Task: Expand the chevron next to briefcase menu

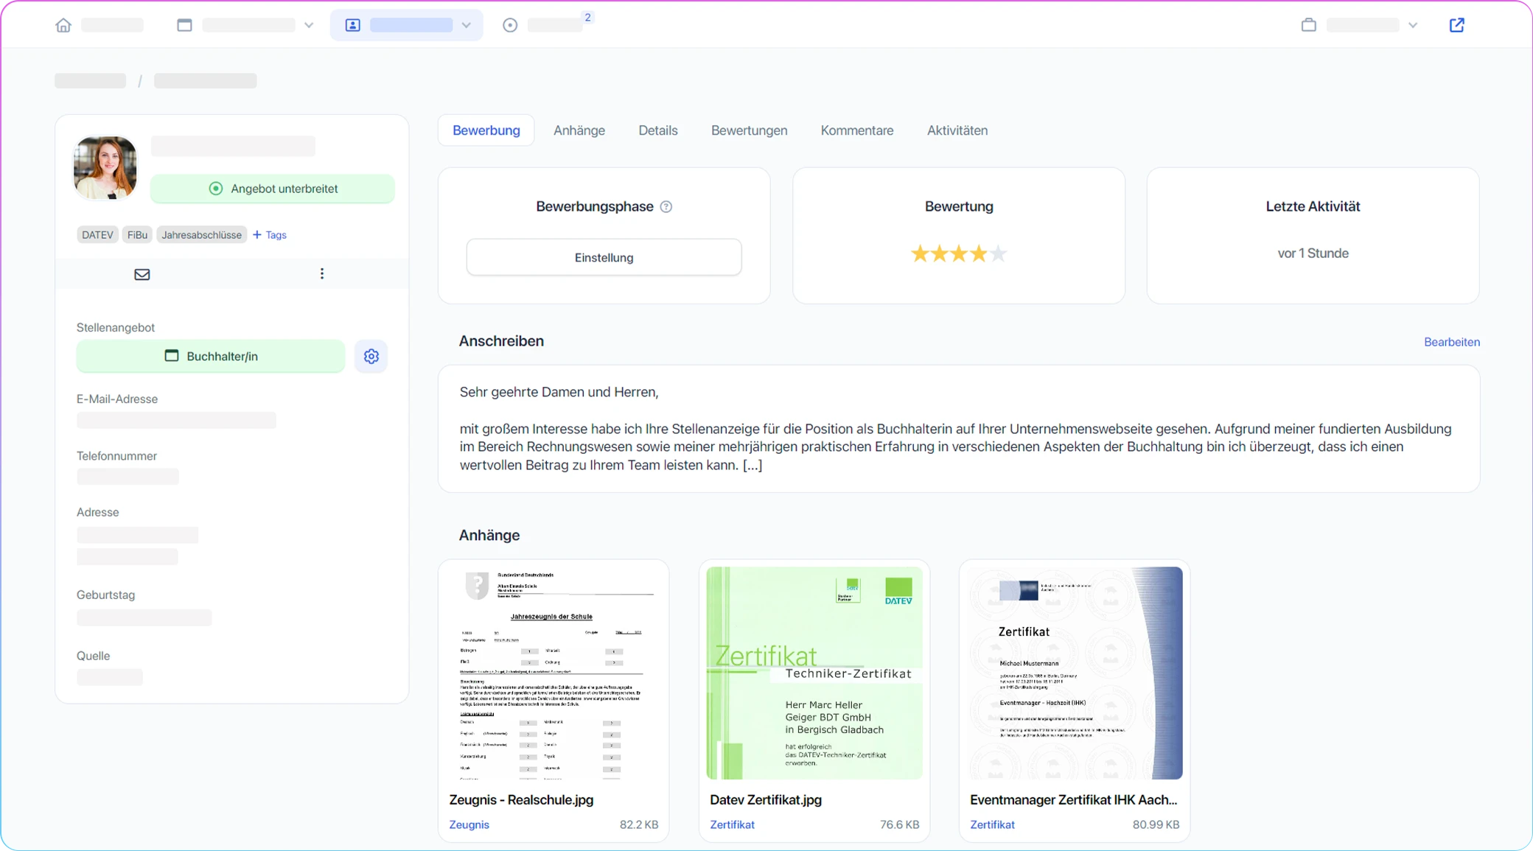Action: coord(1412,25)
